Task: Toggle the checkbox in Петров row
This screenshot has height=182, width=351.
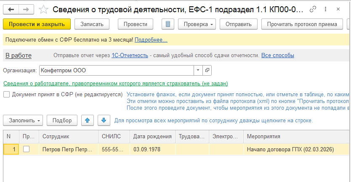Action: 27,149
